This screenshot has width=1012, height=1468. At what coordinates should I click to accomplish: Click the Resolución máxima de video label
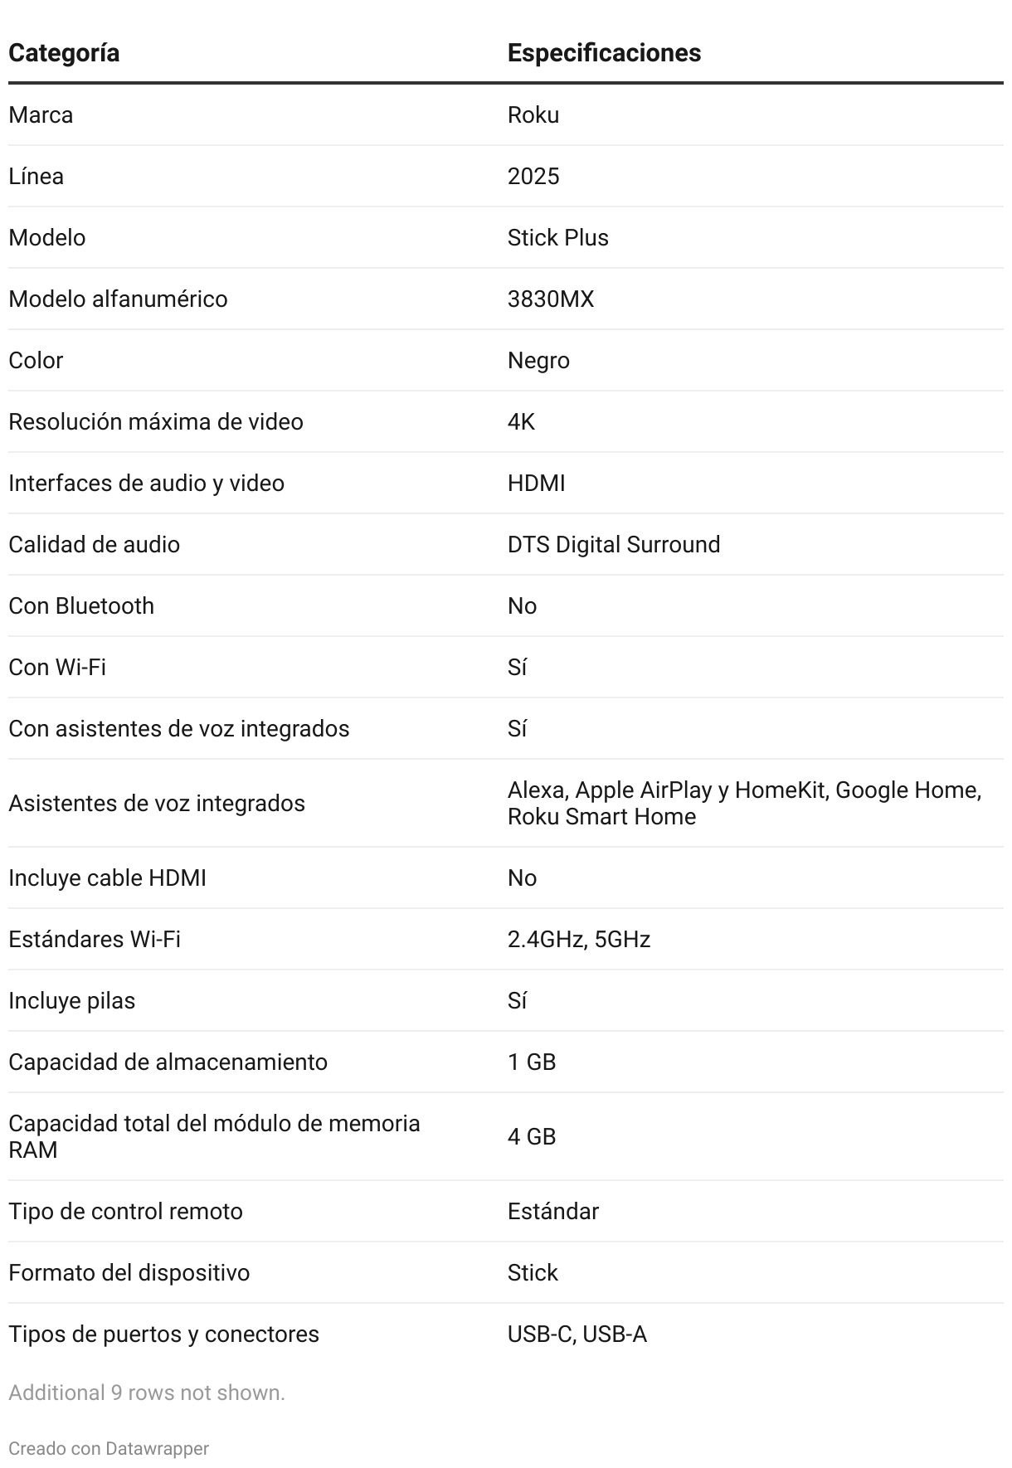pos(156,421)
